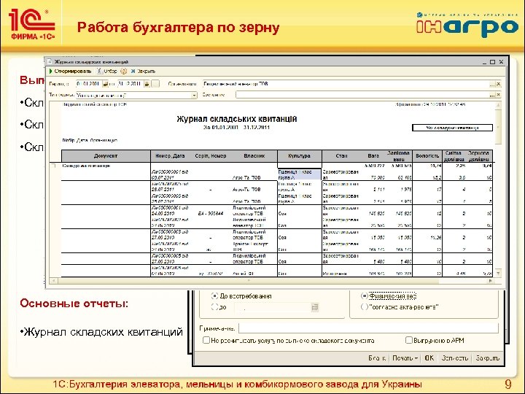
Task: Click left arrow of horizontal scrollbar
Action: (53, 281)
